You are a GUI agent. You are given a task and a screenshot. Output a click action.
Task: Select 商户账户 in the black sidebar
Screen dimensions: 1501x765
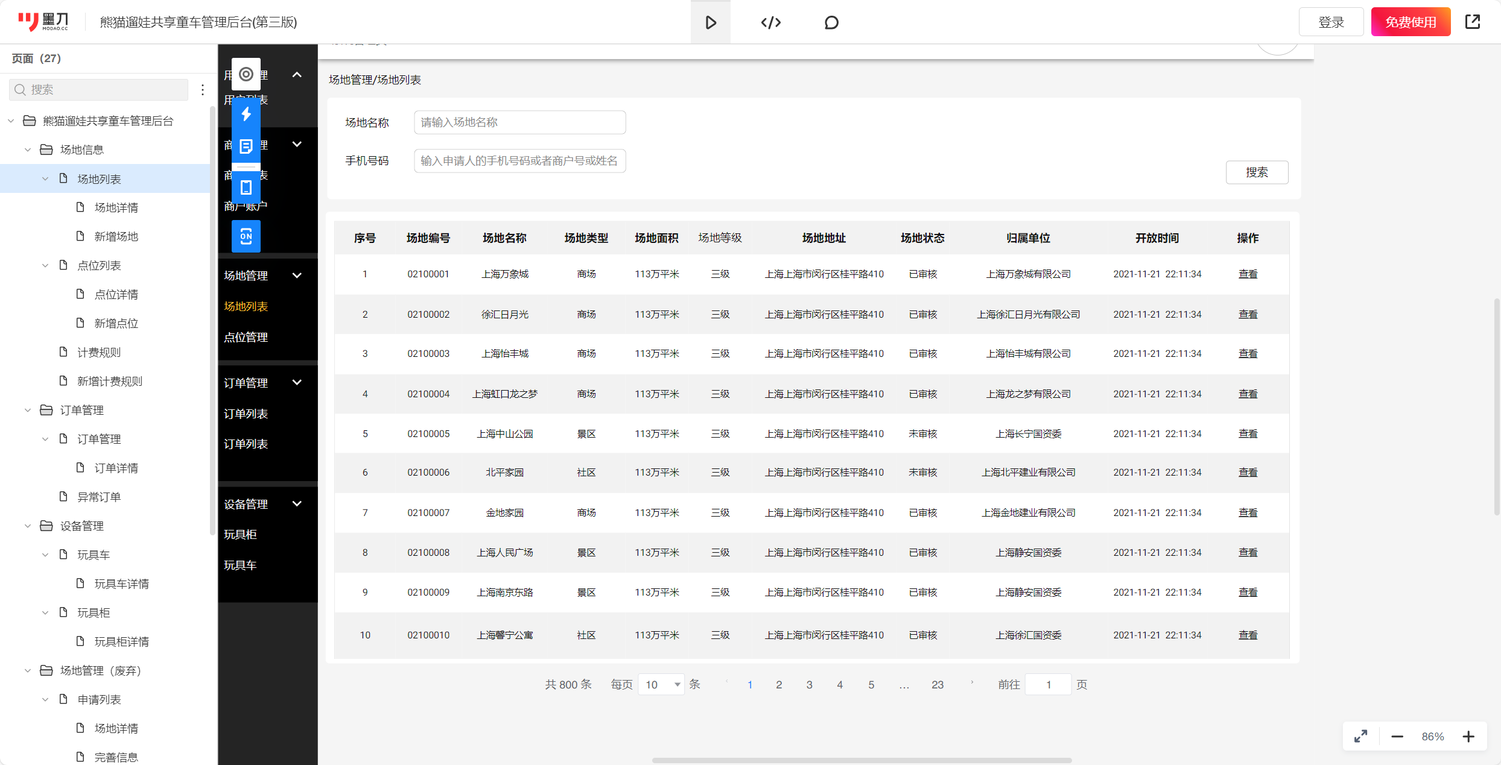click(246, 206)
